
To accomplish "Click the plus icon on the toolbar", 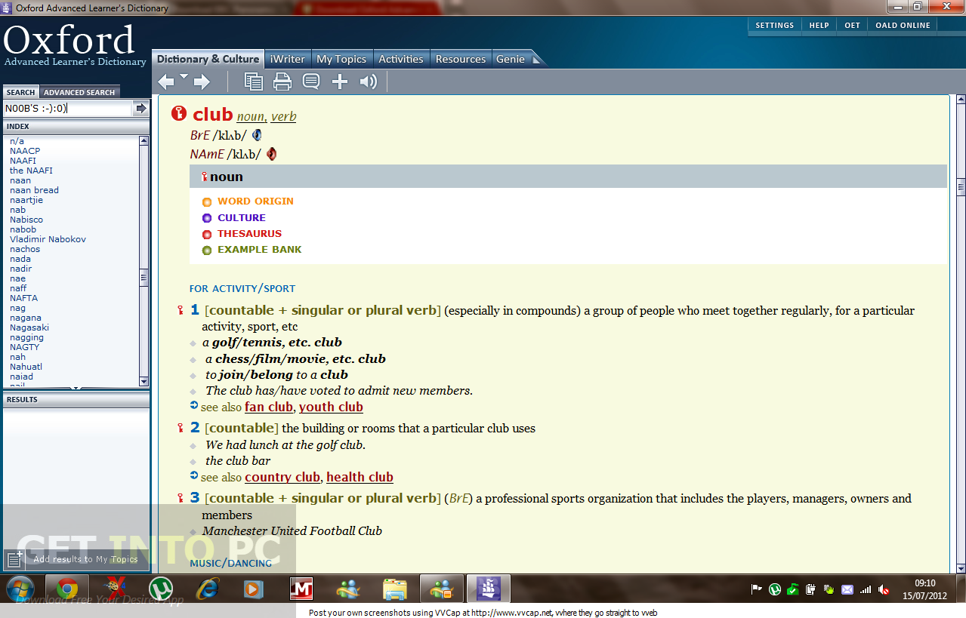I will 339,81.
